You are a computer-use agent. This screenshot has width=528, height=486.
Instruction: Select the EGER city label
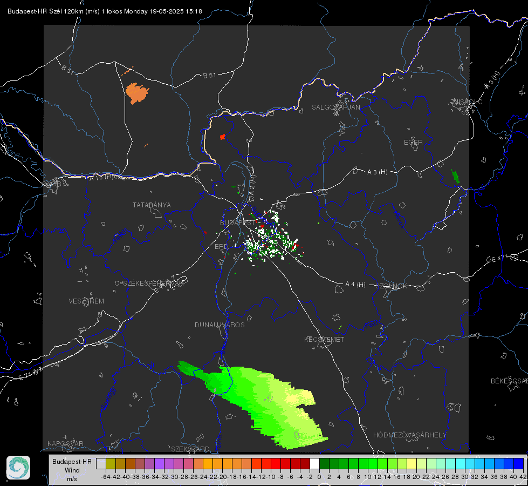(x=413, y=143)
